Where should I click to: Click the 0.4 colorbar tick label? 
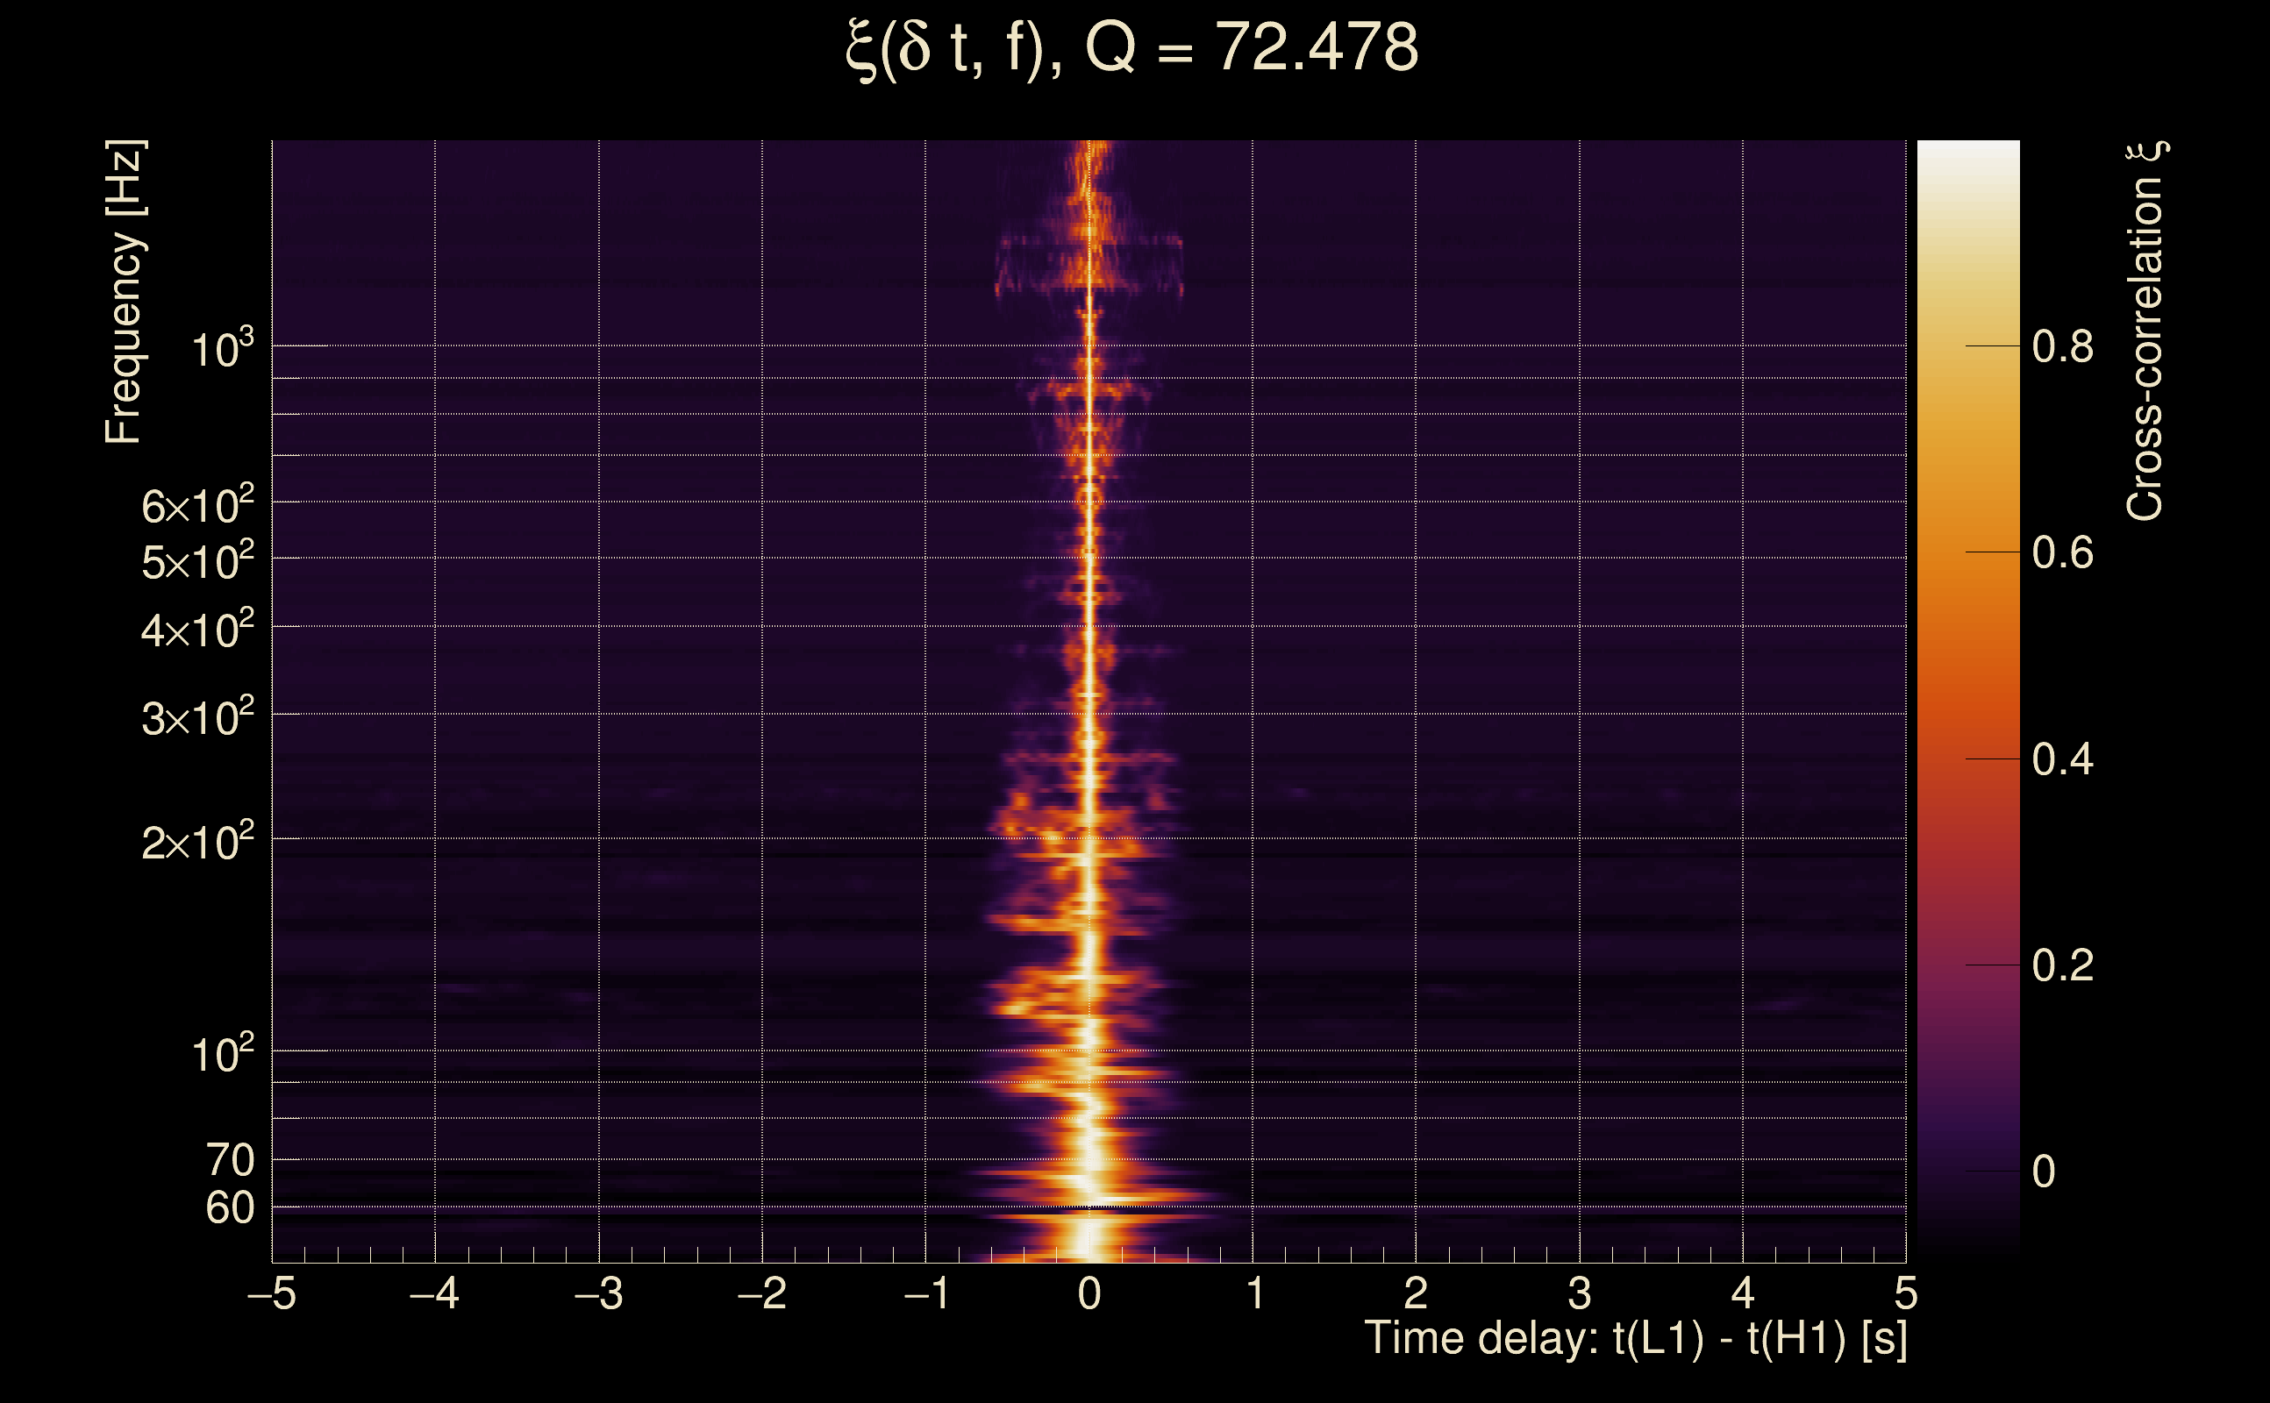pos(2062,760)
